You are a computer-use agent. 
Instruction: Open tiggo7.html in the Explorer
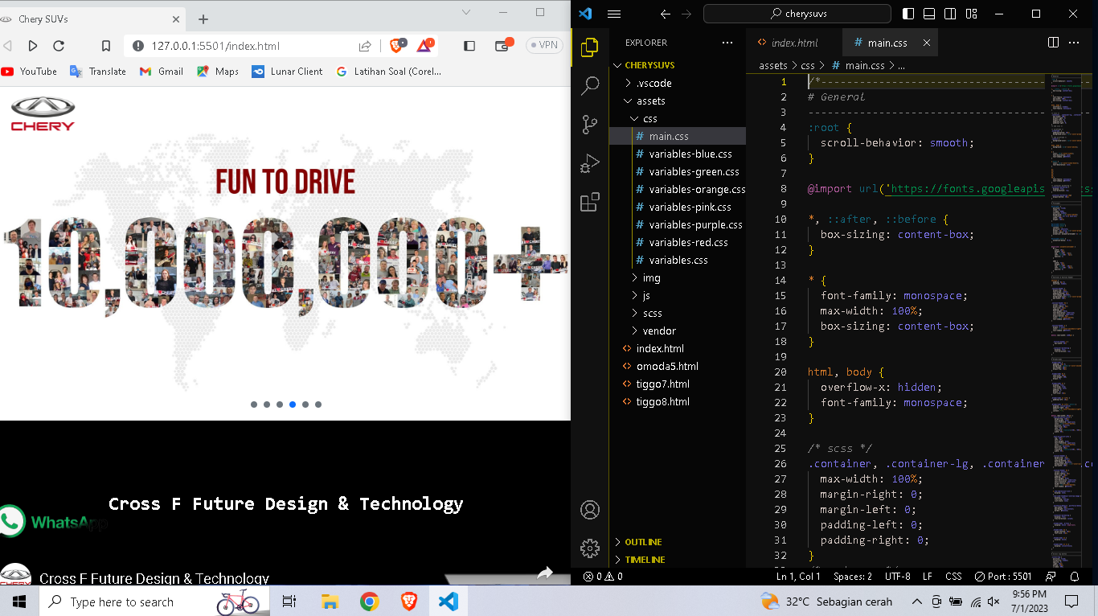[x=678, y=384]
